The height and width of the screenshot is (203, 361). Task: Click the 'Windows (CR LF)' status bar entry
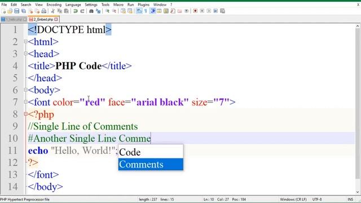point(293,199)
